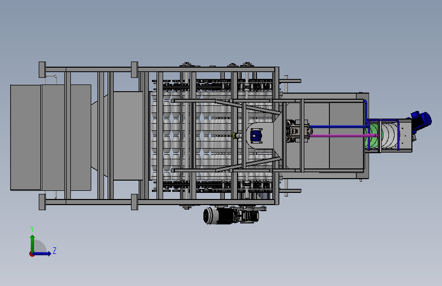
Task: Select the black gearmotor below the frame
Action: 231,216
